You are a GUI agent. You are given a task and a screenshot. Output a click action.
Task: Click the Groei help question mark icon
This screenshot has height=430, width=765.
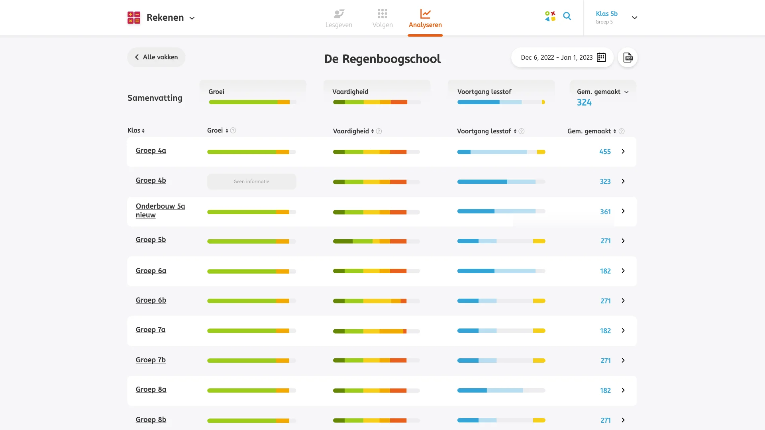(x=233, y=131)
